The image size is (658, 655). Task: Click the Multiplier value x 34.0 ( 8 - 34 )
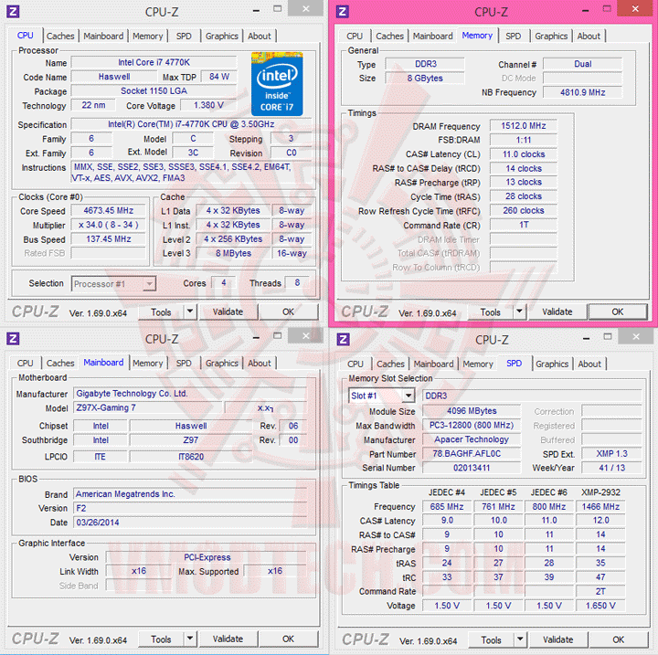tap(108, 225)
